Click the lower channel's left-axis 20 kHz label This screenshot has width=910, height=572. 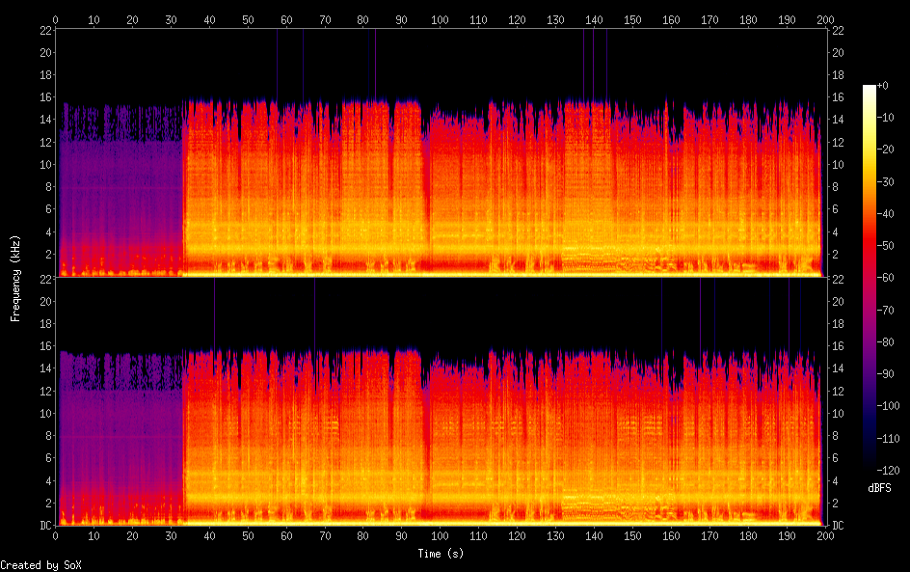click(44, 301)
